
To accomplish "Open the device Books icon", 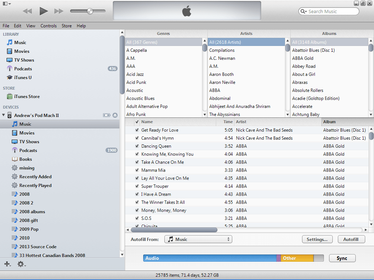I will 15,159.
